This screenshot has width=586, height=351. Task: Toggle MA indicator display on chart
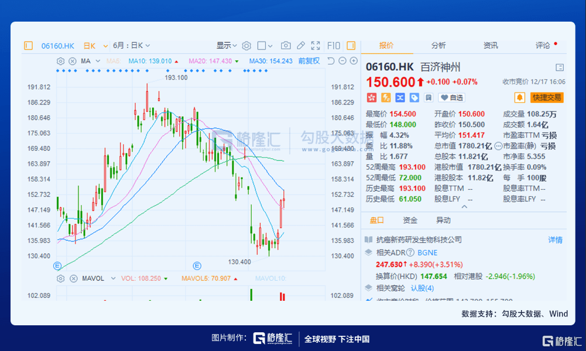tap(86, 60)
